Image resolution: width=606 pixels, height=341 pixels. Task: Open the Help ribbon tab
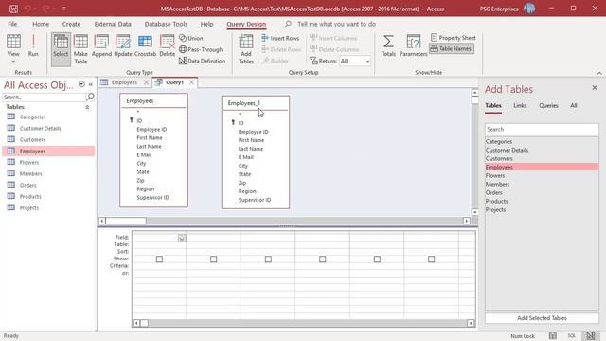[206, 24]
